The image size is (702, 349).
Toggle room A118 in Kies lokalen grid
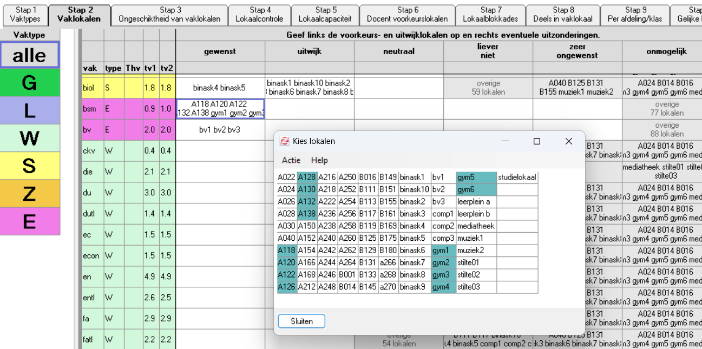(287, 251)
